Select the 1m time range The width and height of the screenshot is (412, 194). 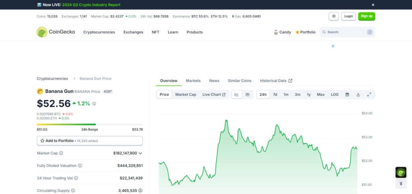pyautogui.click(x=286, y=95)
